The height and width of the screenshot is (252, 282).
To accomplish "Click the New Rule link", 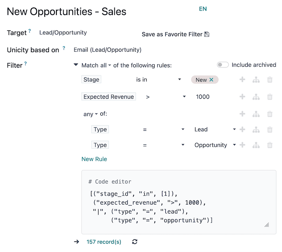I will click(x=94, y=159).
